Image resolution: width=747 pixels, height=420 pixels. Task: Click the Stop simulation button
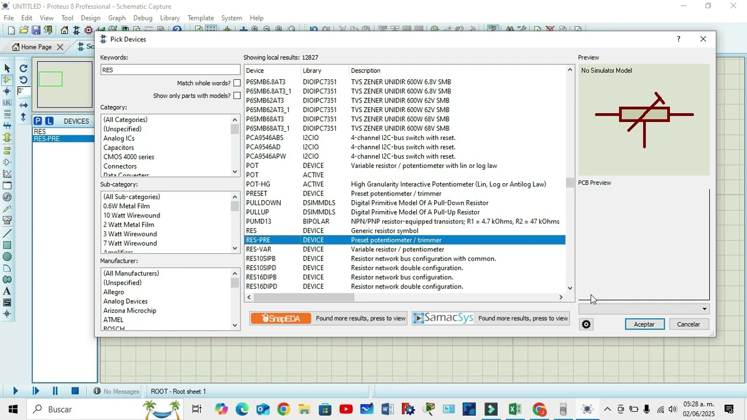coord(75,391)
